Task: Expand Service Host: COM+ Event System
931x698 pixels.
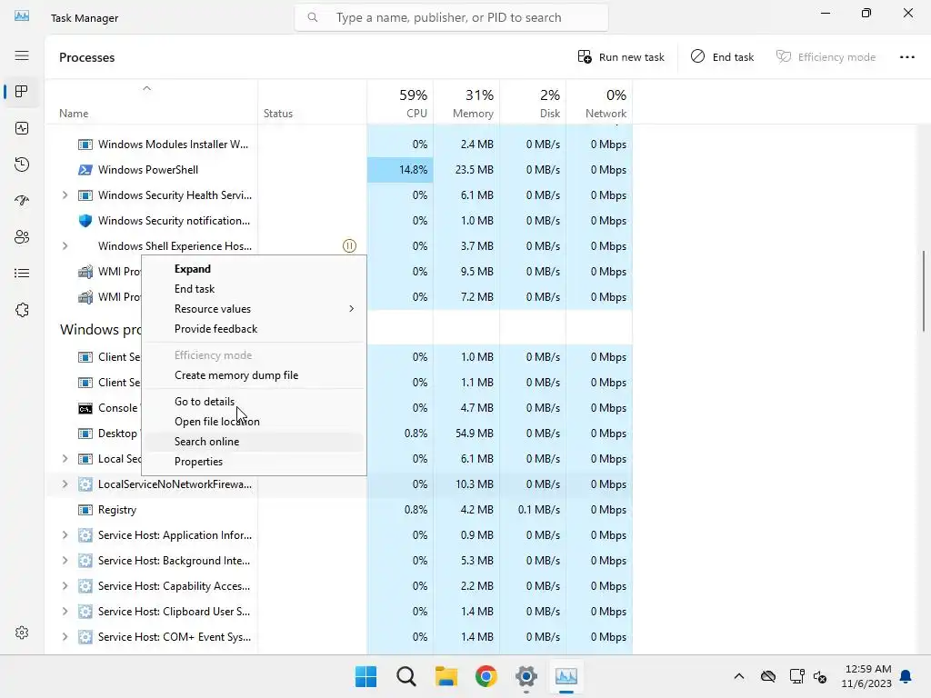Action: click(65, 637)
